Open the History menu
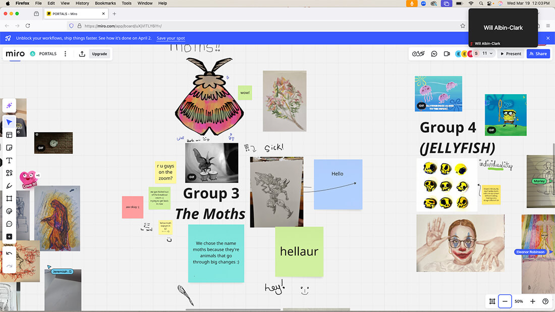 [82, 3]
